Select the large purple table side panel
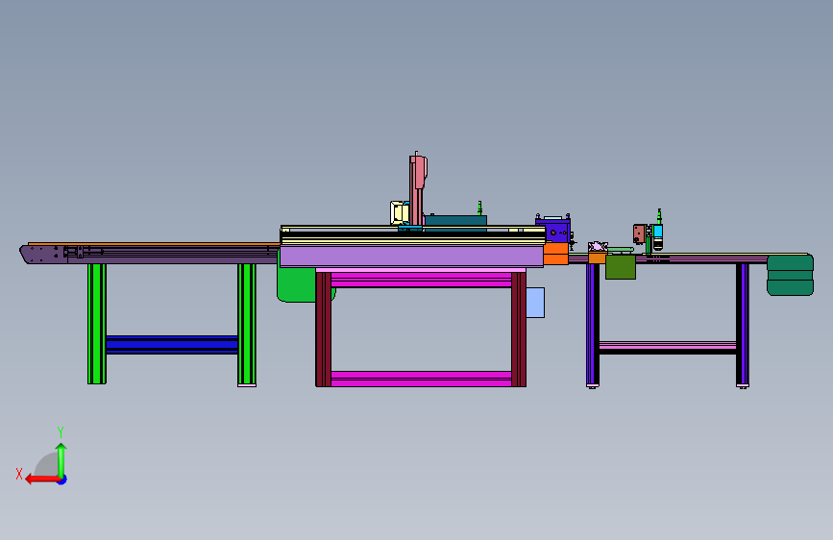 412,257
